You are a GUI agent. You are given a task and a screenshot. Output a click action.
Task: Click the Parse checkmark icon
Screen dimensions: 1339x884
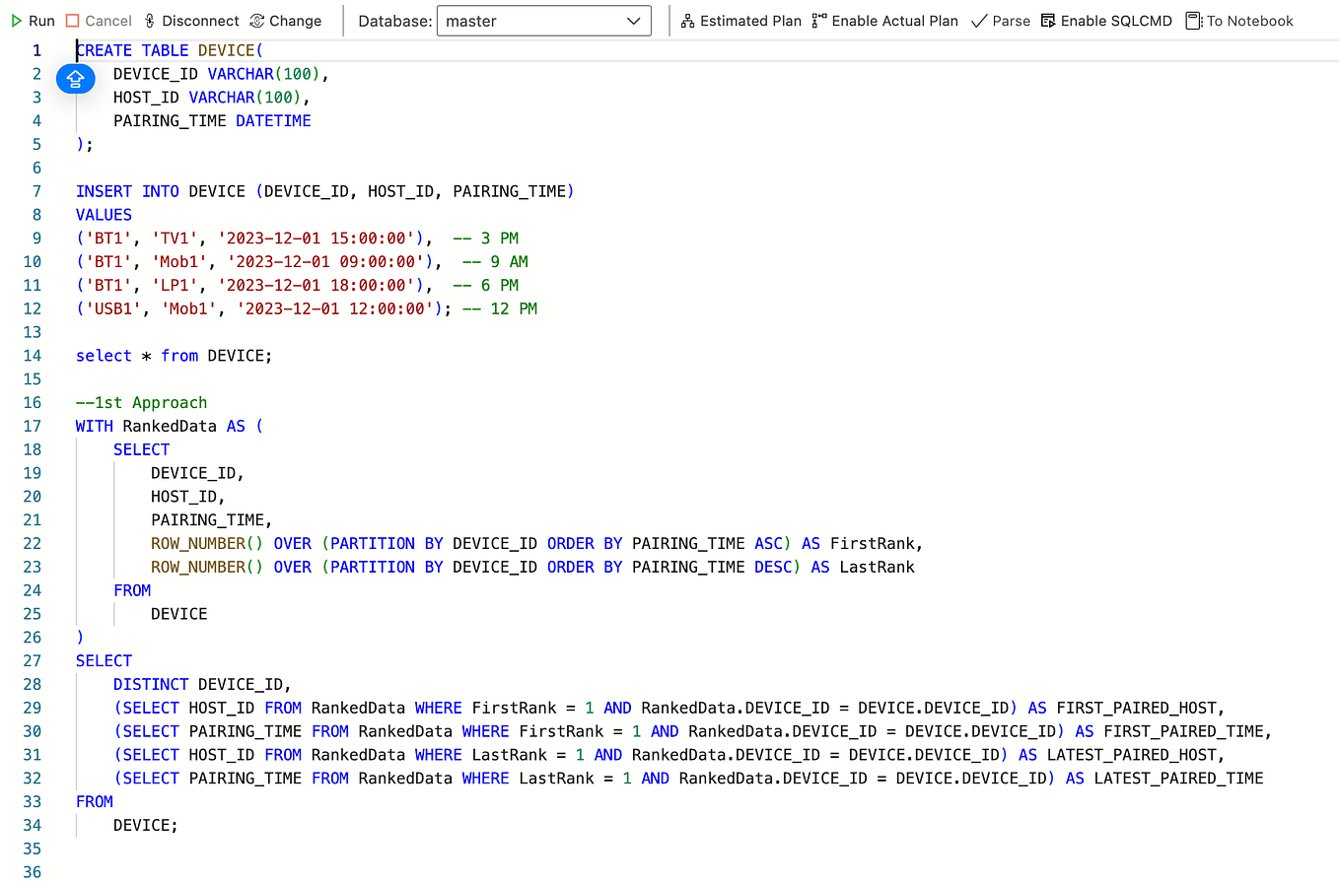point(979,21)
